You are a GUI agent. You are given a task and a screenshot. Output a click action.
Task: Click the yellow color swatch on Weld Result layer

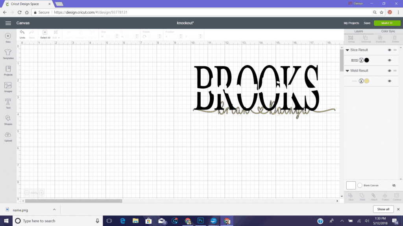(x=366, y=81)
